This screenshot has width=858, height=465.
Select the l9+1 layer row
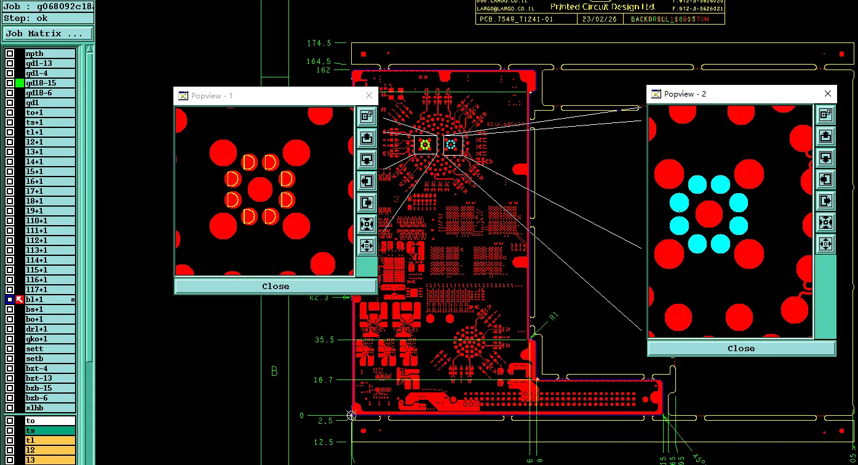(x=50, y=211)
